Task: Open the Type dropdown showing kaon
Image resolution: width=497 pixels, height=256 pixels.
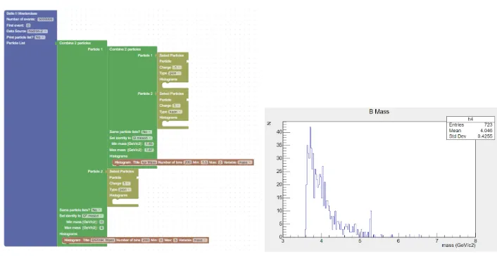Action: pyautogui.click(x=175, y=112)
